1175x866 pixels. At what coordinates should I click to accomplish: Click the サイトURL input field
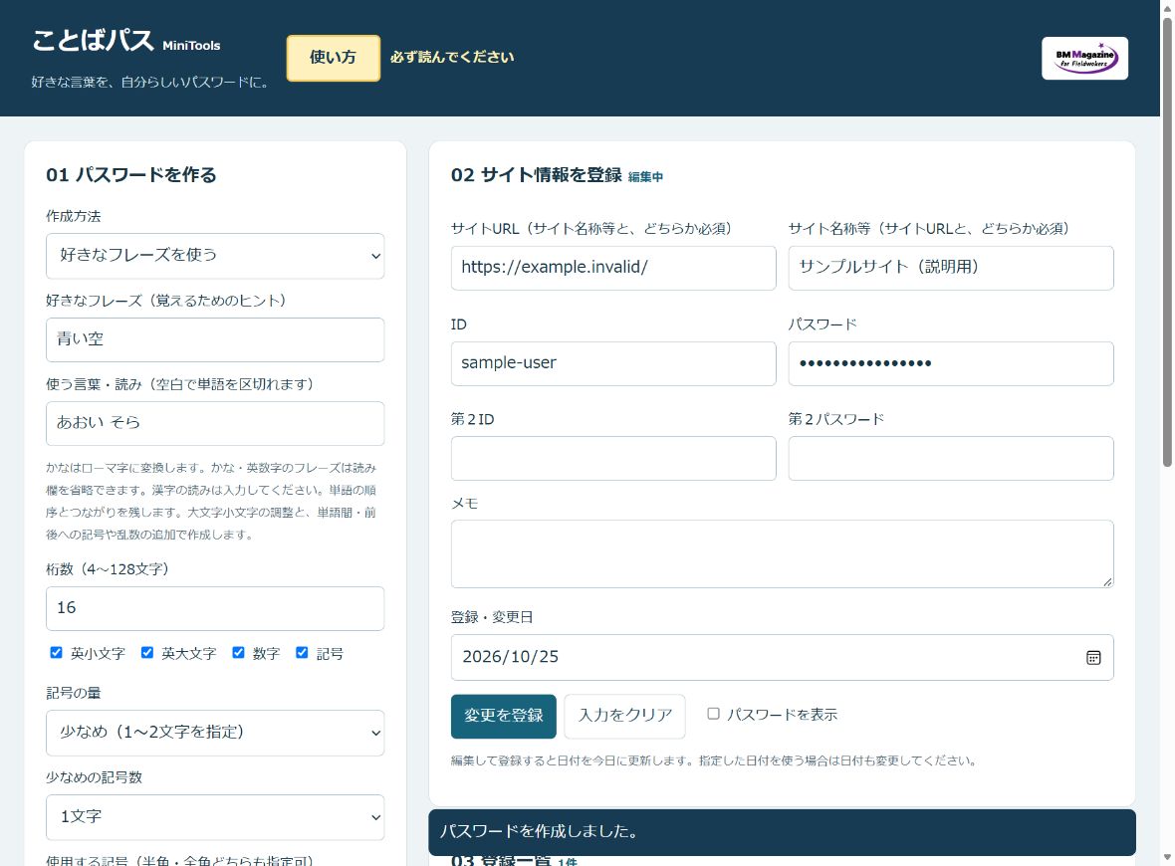point(613,268)
